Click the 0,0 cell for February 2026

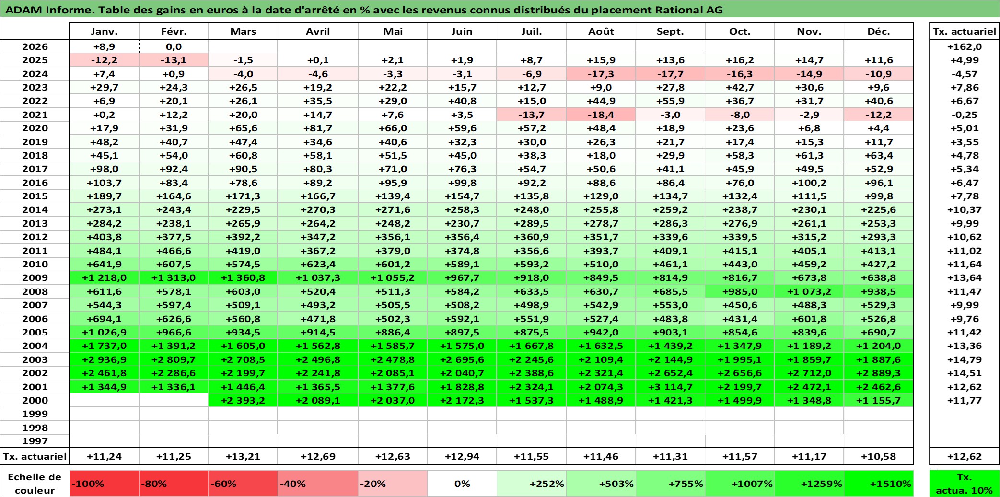click(x=174, y=46)
